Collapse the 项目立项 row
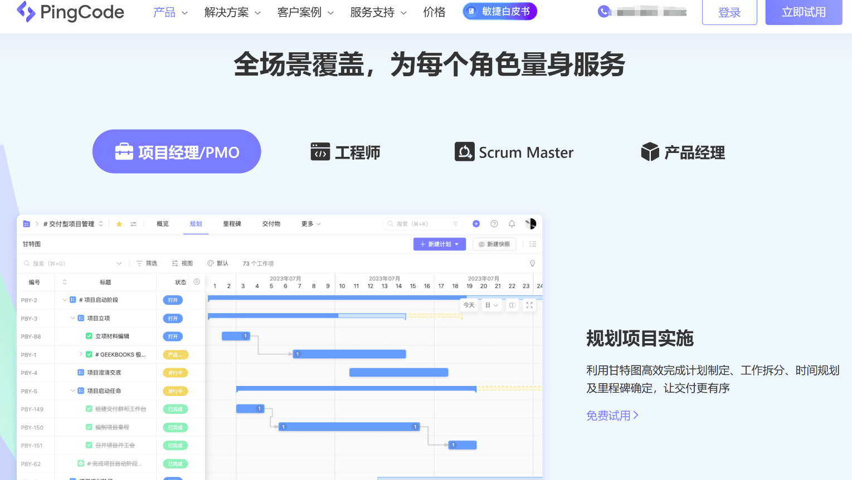This screenshot has height=480, width=852. click(x=72, y=318)
